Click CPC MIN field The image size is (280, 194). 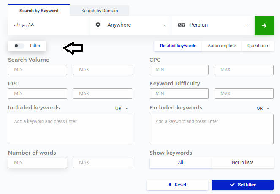[179, 70]
